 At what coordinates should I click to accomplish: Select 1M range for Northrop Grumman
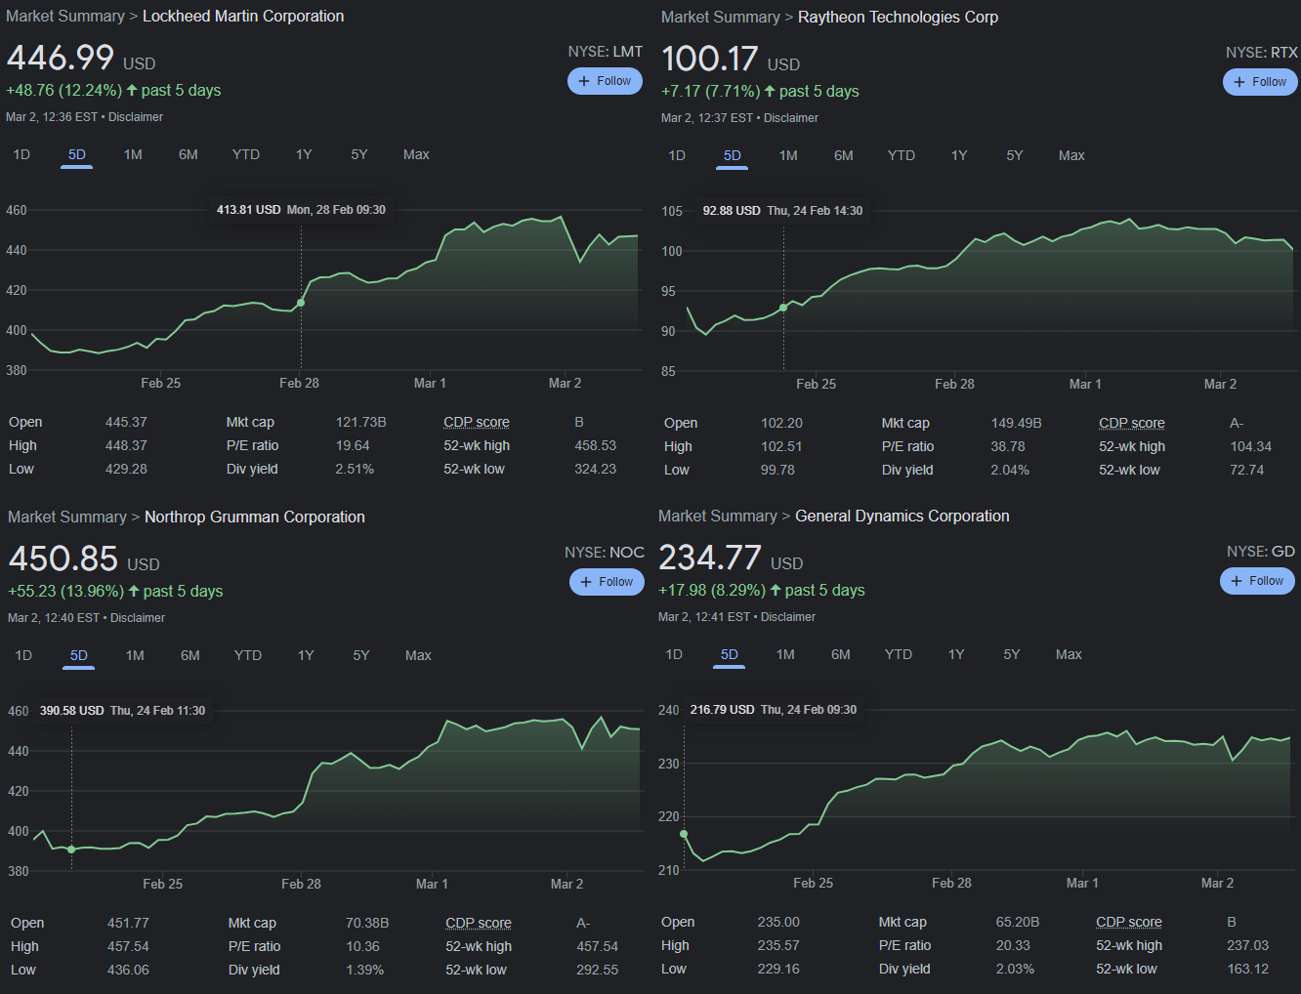pyautogui.click(x=135, y=655)
